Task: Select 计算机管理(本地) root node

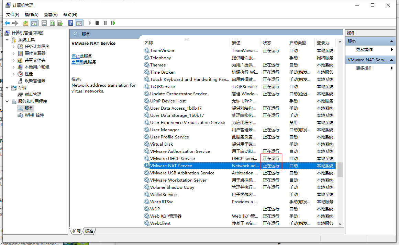Action: [27, 33]
